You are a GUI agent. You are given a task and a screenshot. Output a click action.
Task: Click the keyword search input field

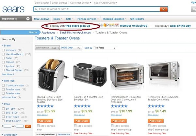tap(99, 9)
